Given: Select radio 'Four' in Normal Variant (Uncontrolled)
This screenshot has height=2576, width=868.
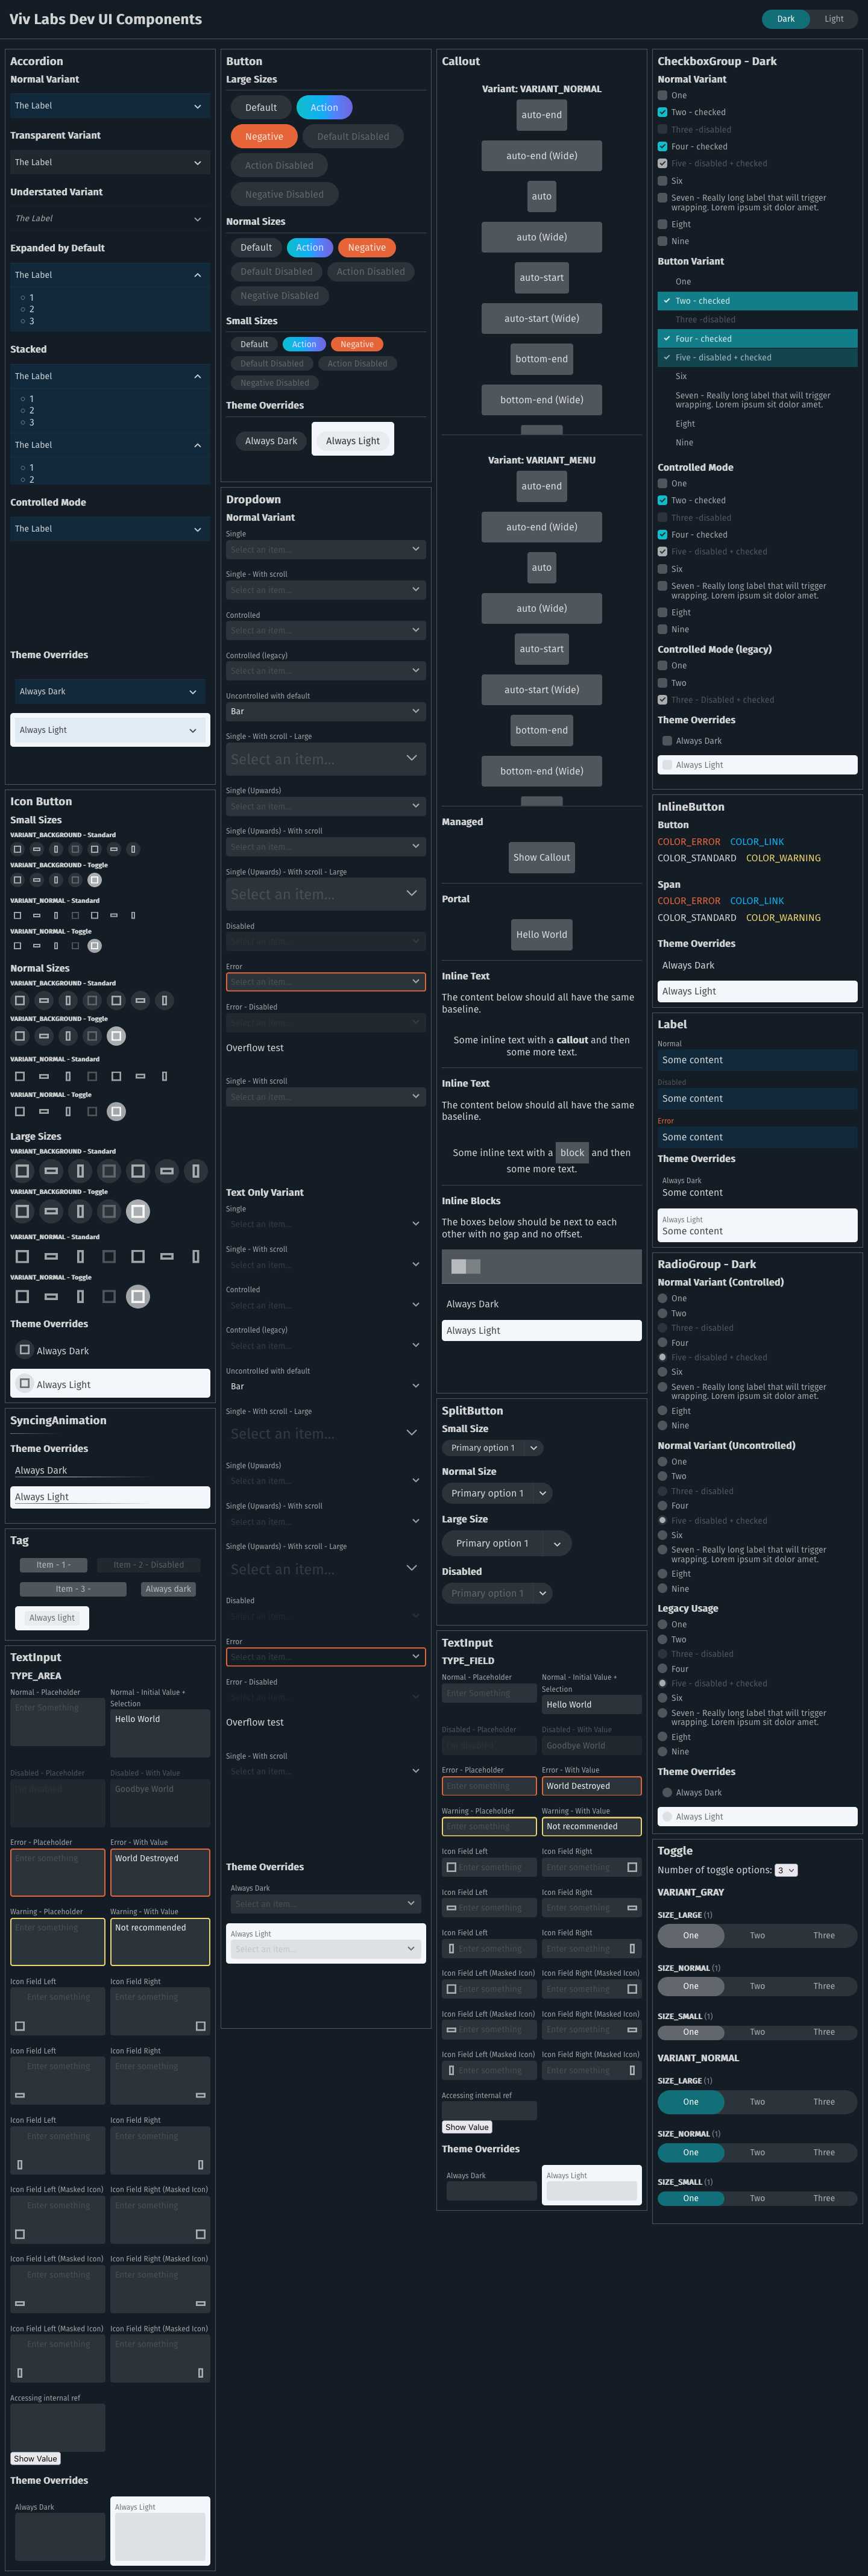Looking at the screenshot, I should tap(662, 1505).
